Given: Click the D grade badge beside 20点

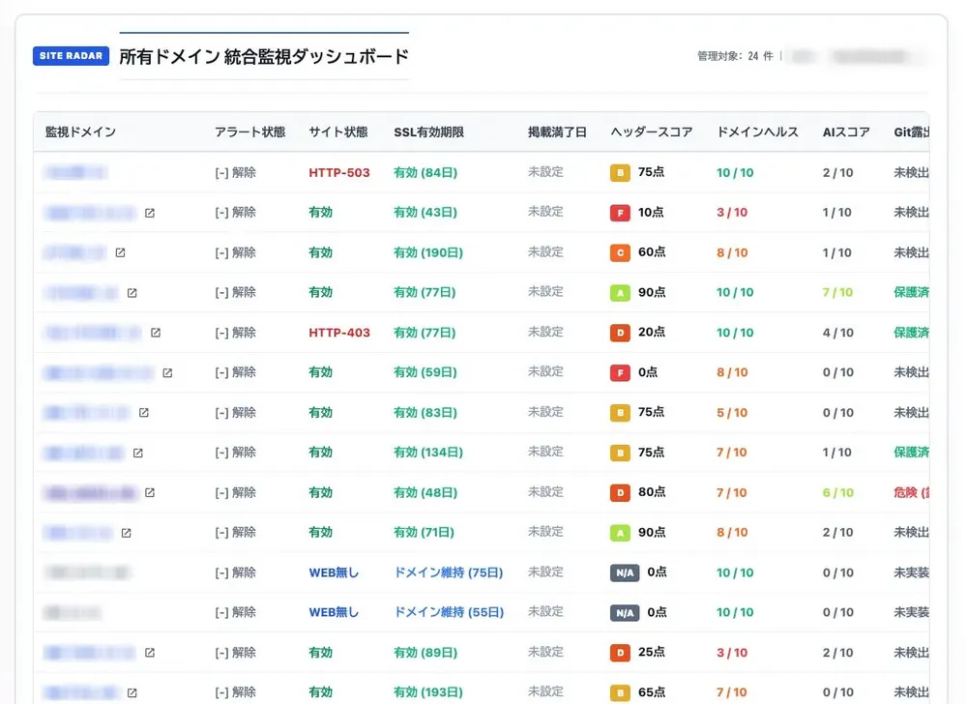Looking at the screenshot, I should [x=620, y=333].
